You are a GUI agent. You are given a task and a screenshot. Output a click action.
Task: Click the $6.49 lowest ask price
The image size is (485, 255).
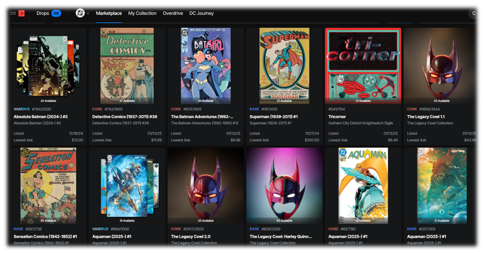[393, 140]
